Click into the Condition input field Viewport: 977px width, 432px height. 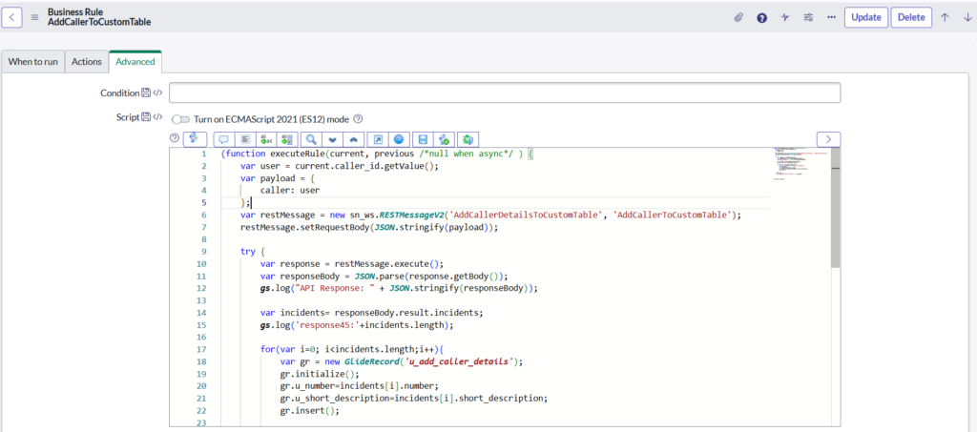(x=505, y=93)
